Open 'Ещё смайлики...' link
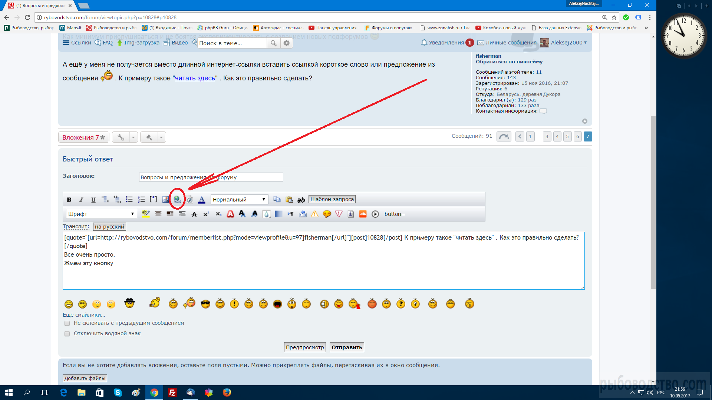Screen dimensions: 712x400 (x=84, y=315)
